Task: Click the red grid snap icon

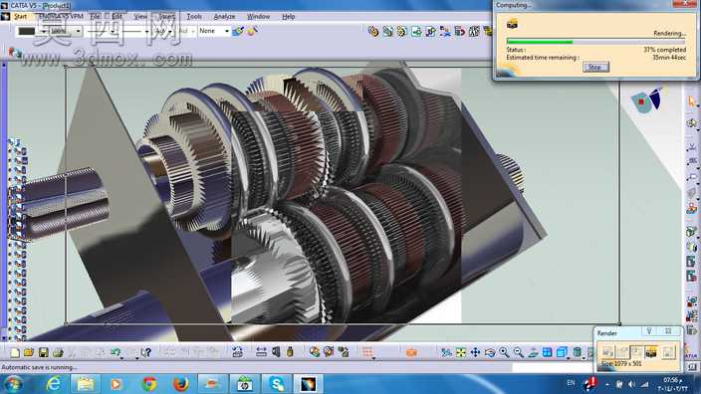Action: click(x=367, y=352)
